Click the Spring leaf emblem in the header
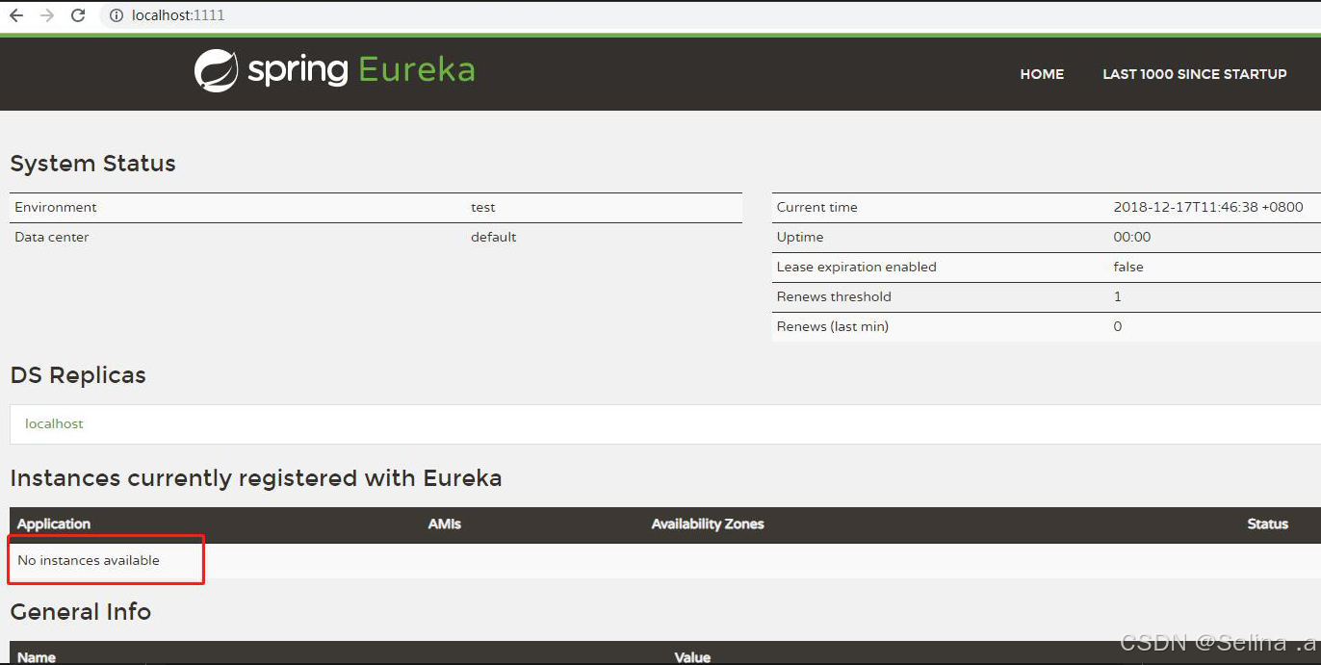 pos(216,68)
